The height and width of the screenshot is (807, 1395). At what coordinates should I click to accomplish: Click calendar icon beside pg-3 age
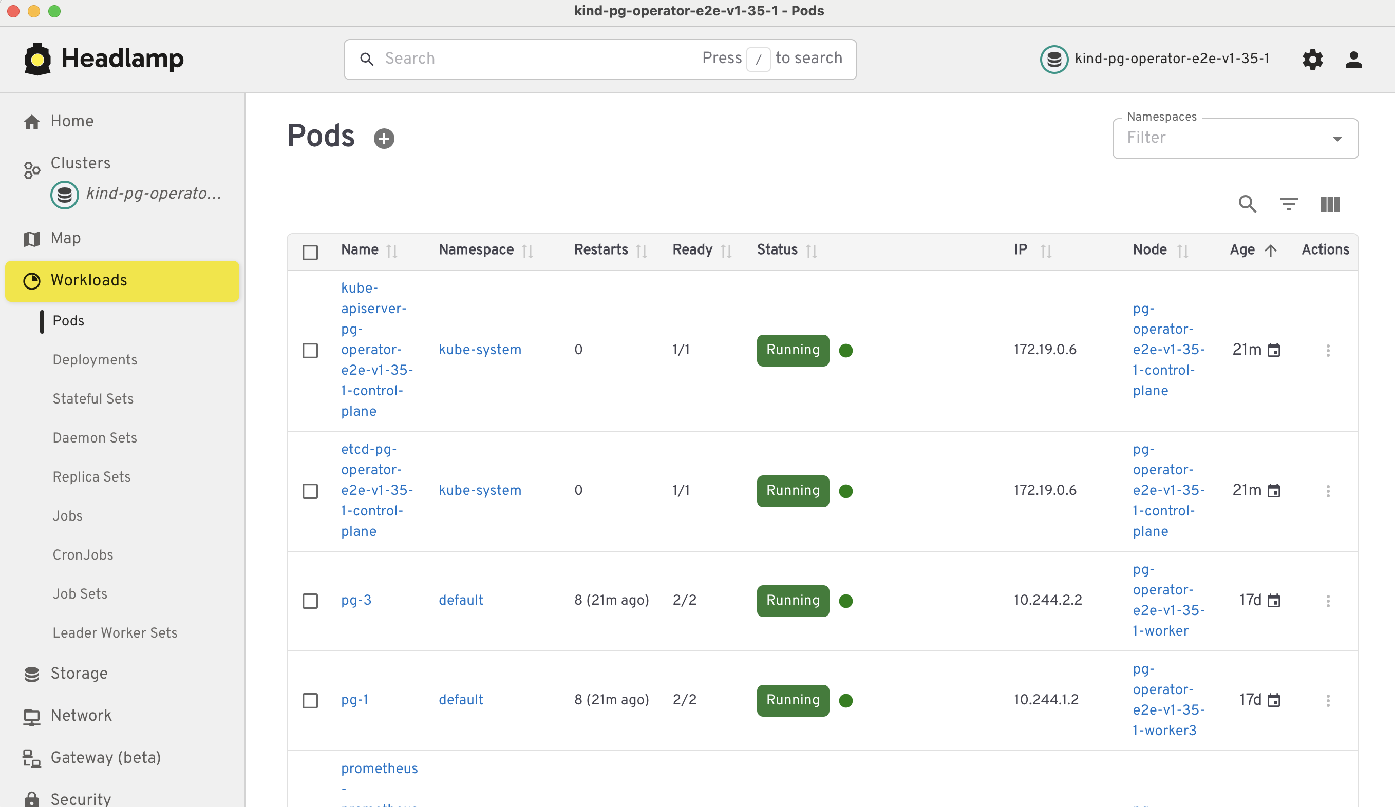(1274, 601)
